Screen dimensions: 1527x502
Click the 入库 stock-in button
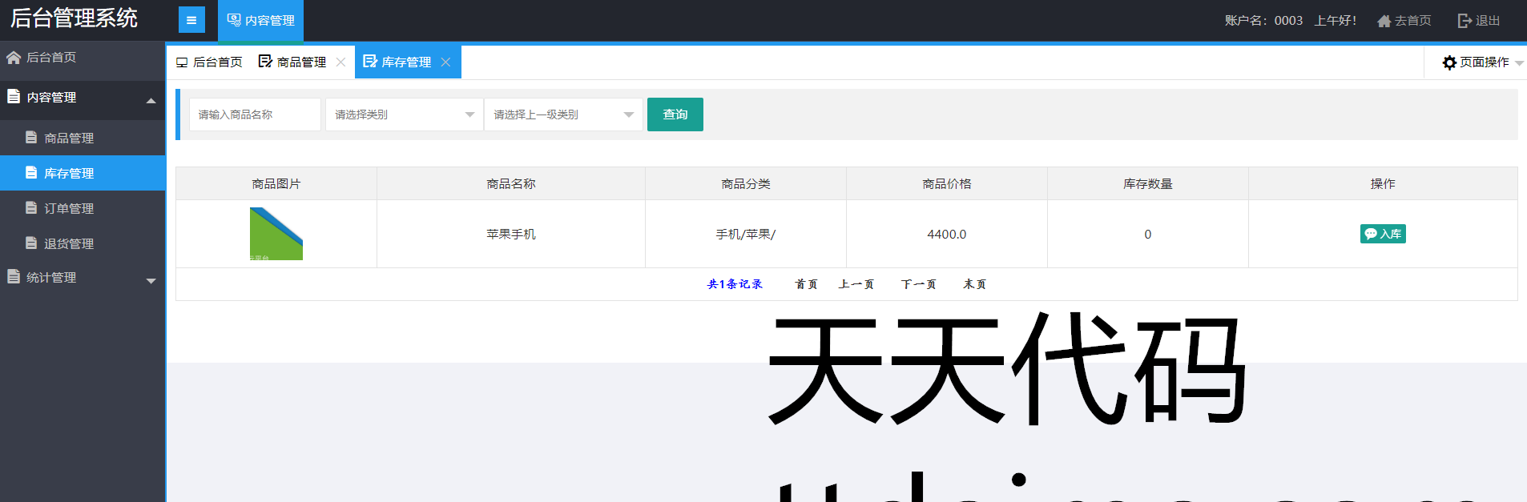coord(1383,234)
